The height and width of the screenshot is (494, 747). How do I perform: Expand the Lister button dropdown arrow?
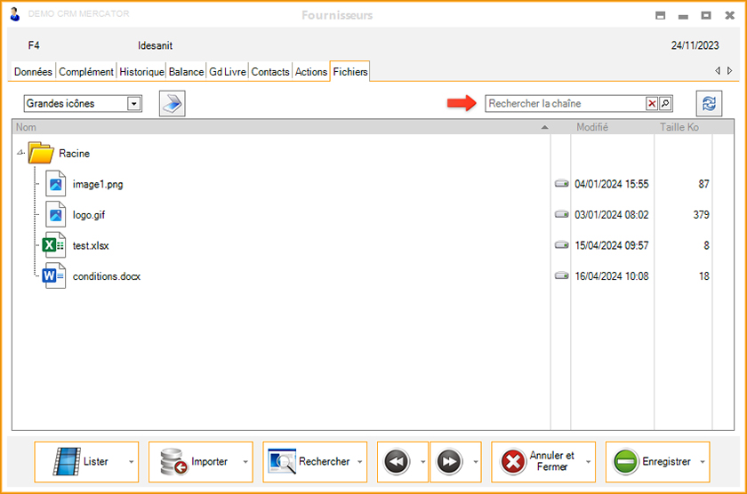[x=132, y=462]
